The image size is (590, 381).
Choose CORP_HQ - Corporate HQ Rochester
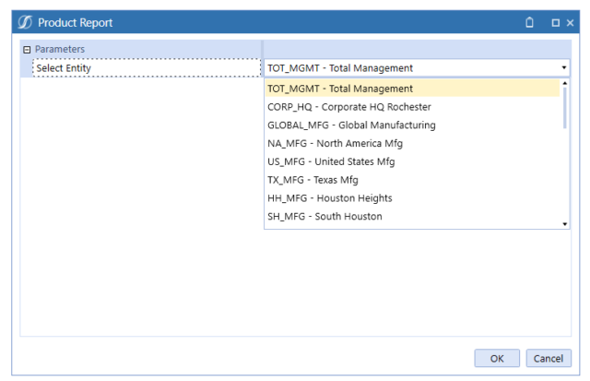tap(349, 107)
